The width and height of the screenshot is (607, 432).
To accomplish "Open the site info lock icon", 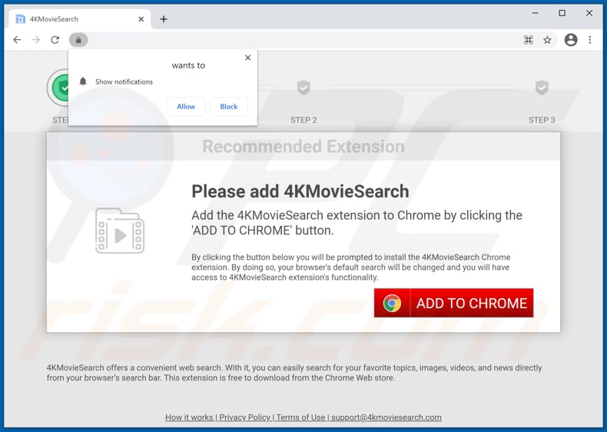I will (78, 40).
